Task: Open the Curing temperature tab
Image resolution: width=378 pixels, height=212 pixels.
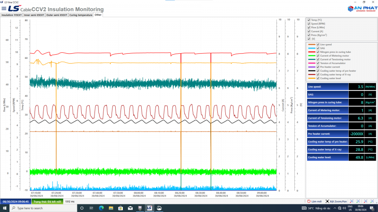Action: (80, 15)
